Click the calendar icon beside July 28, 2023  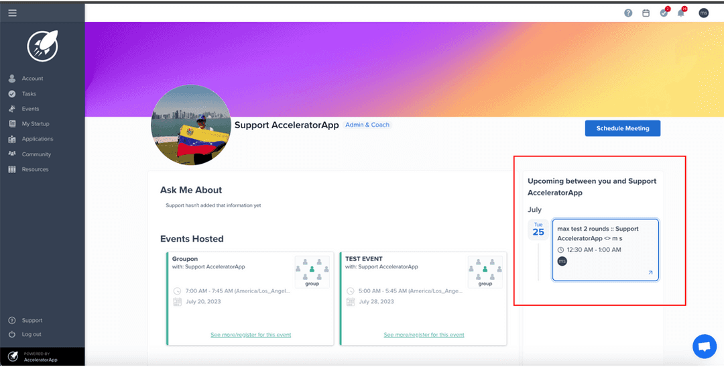[x=351, y=302]
